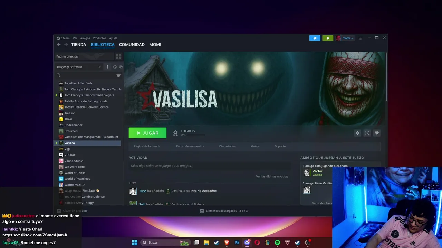Open game info circle icon

[367, 133]
